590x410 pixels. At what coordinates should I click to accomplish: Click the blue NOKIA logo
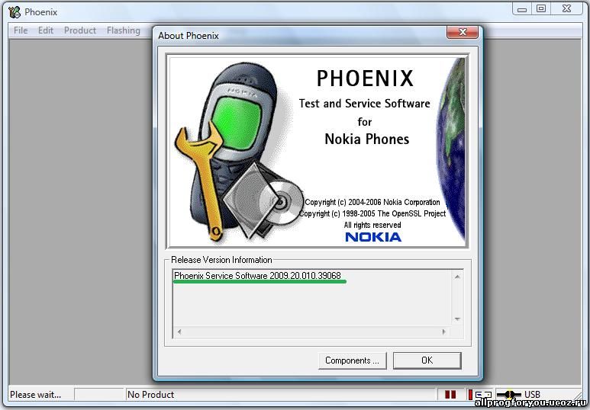click(x=373, y=237)
